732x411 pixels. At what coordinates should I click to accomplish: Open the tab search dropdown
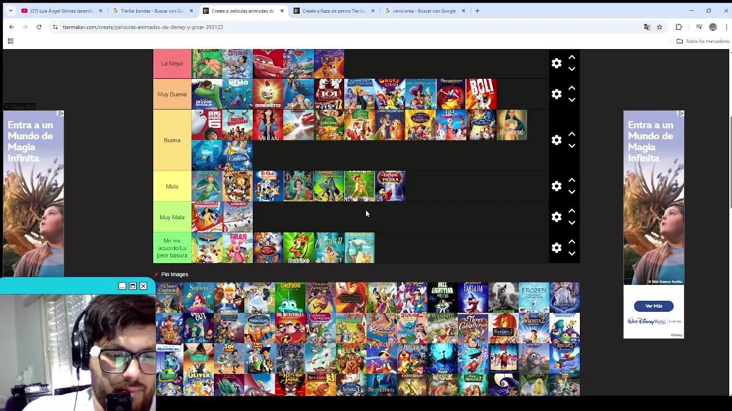click(10, 11)
